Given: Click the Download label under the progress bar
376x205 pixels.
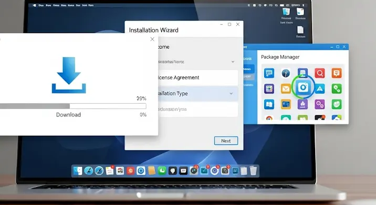Looking at the screenshot, I should [68, 115].
